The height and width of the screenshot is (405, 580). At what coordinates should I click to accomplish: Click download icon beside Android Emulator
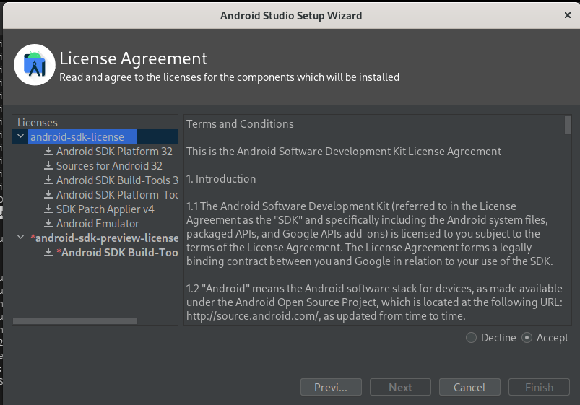[x=48, y=223]
